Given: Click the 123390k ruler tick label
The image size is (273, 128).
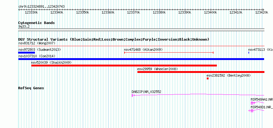Looking at the screenshot, I should point(185,13).
